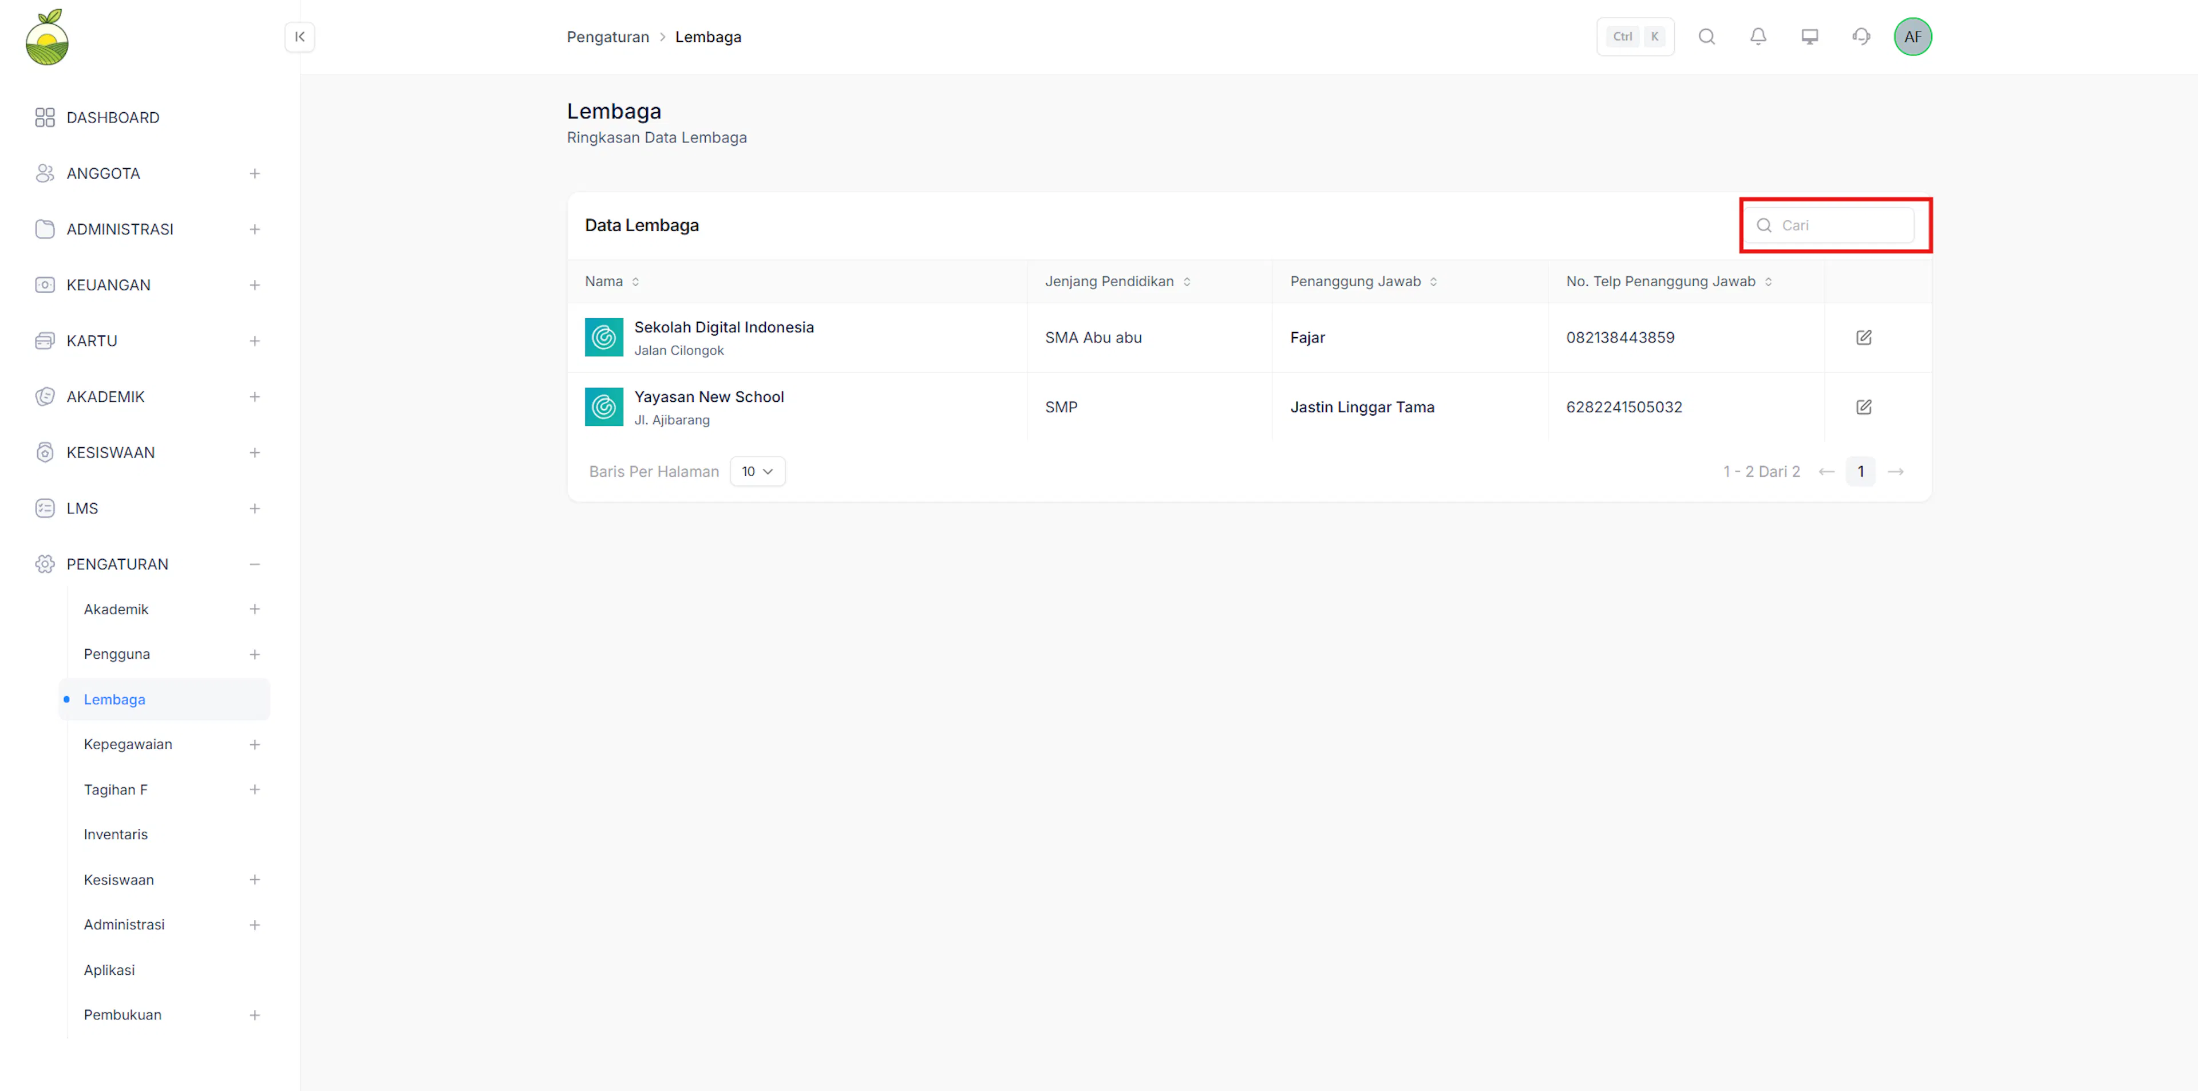Sort by Penanggung Jawab column
Viewport: 2198px width, 1091px height.
tap(1433, 282)
